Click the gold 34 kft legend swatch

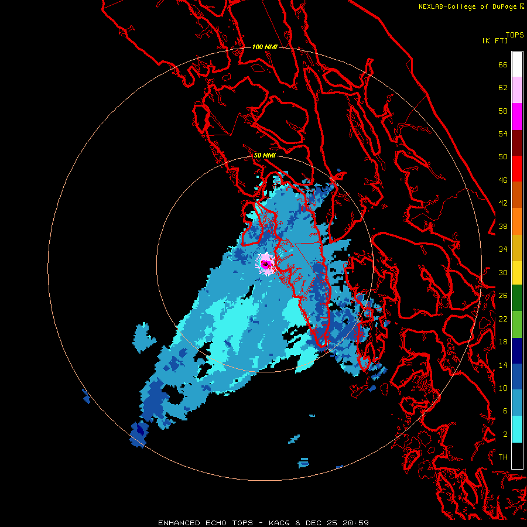tap(517, 248)
